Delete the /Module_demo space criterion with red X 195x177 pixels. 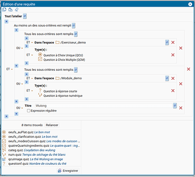click(x=173, y=78)
